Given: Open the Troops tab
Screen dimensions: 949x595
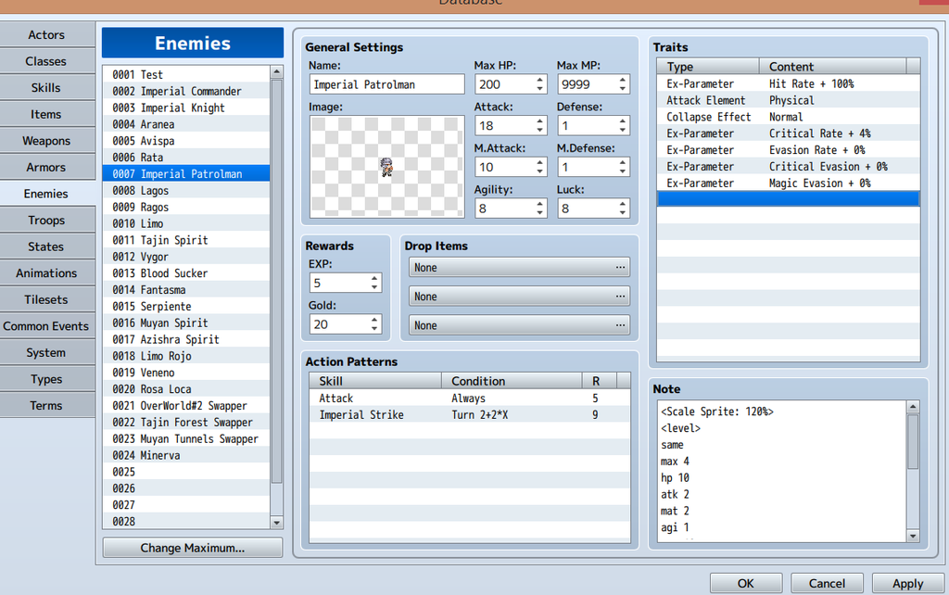Looking at the screenshot, I should [46, 221].
